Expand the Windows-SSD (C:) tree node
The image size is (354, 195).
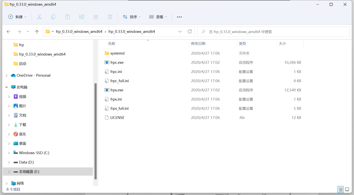(x=9, y=153)
